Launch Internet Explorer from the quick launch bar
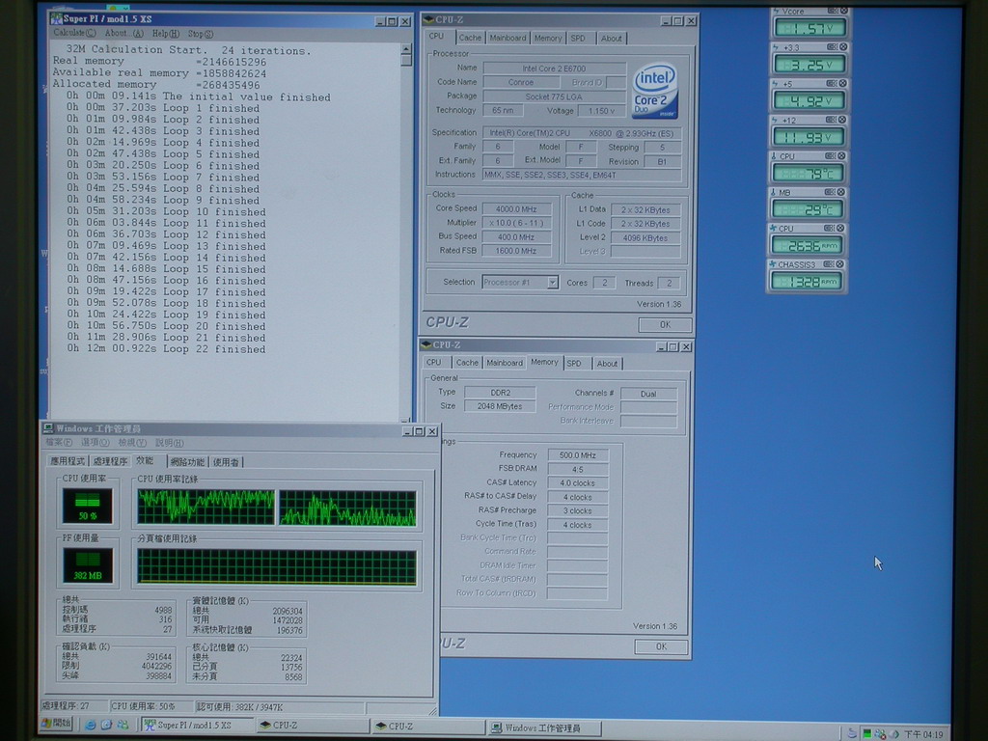The width and height of the screenshot is (988, 741). click(x=90, y=726)
